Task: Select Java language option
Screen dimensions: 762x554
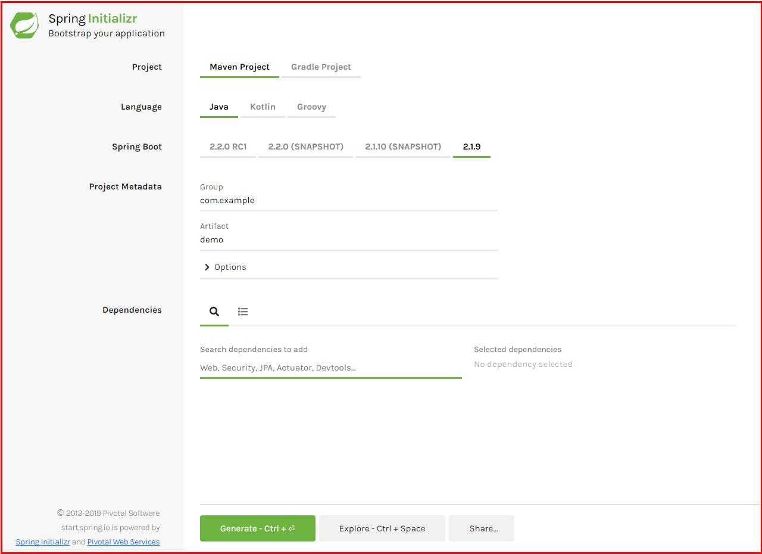Action: point(218,107)
